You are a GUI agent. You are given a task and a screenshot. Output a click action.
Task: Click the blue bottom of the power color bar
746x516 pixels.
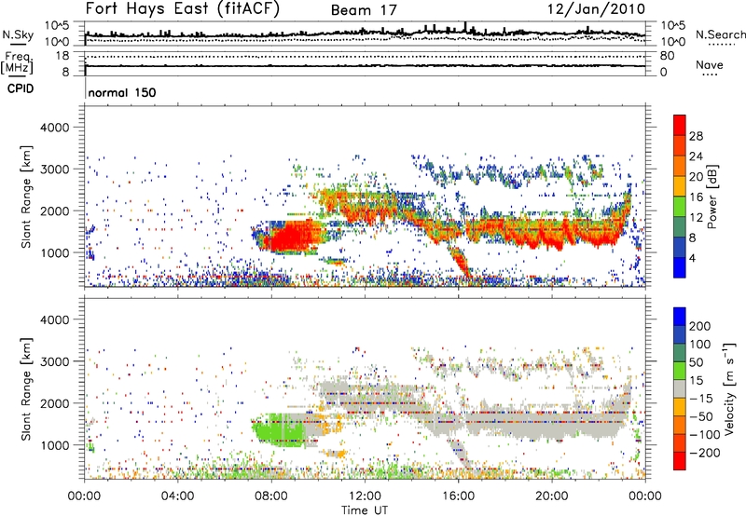[680, 267]
